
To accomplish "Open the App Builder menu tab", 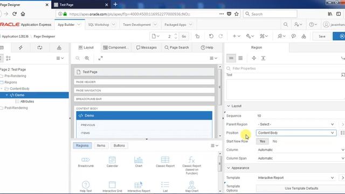I will [69, 25].
